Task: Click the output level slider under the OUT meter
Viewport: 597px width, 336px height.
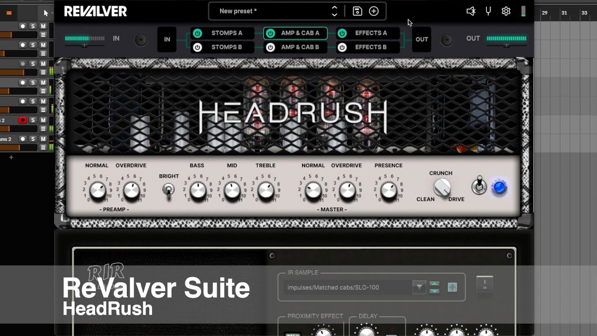Action: click(507, 45)
